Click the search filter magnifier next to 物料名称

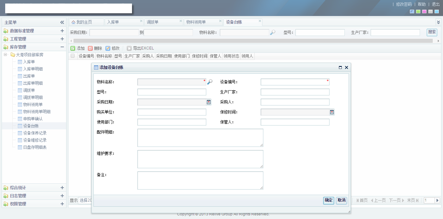273,32
